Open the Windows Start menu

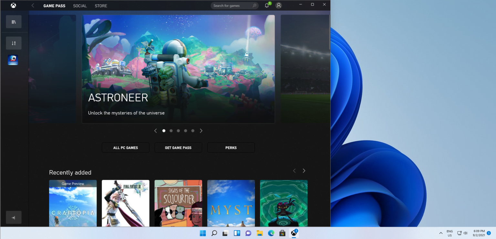pyautogui.click(x=203, y=233)
